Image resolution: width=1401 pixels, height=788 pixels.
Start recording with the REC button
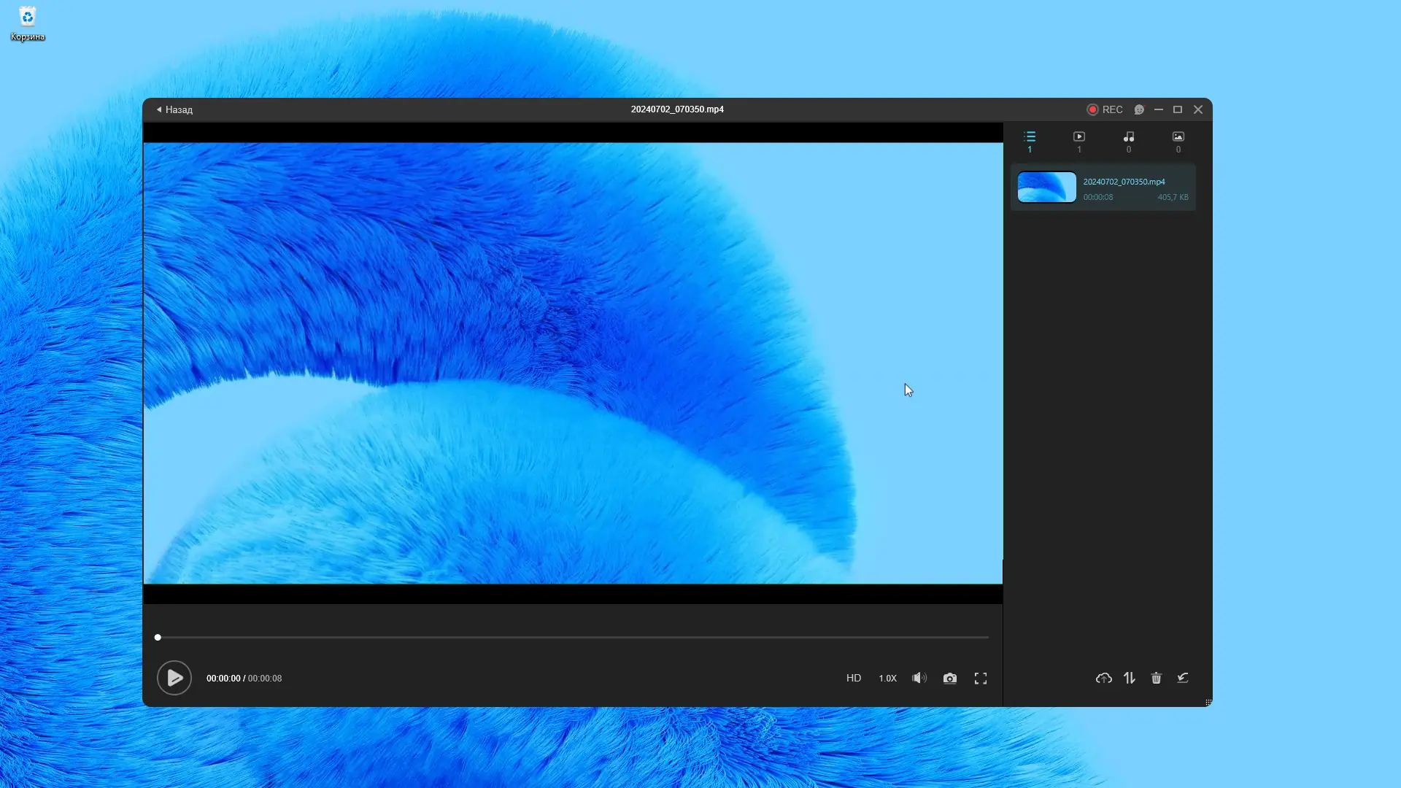[1105, 109]
